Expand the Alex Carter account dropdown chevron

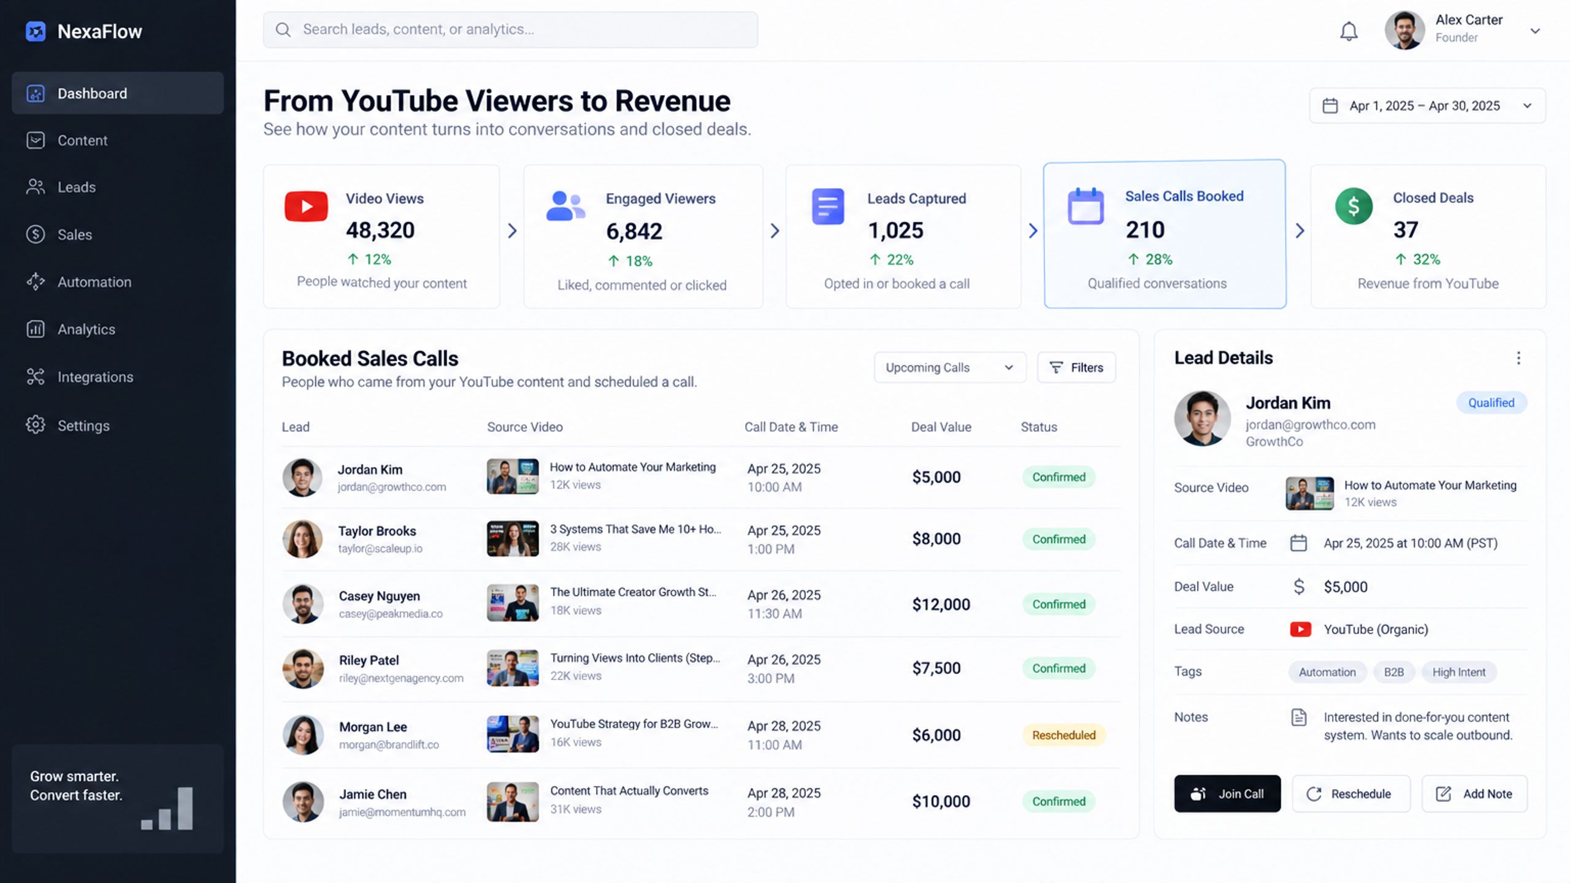[x=1535, y=31]
